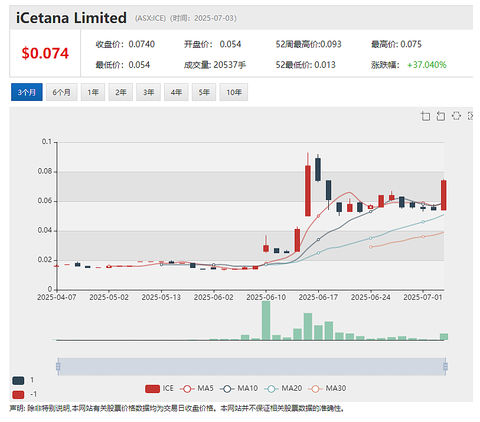Click the 2025-07-01 axis date label
The height and width of the screenshot is (422, 480).
(423, 297)
